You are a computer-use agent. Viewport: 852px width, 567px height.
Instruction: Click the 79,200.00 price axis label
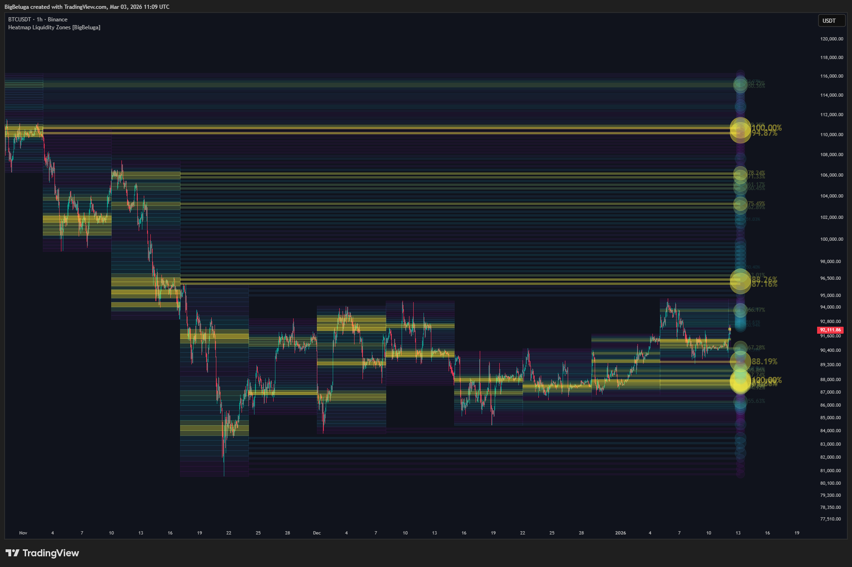pos(831,495)
